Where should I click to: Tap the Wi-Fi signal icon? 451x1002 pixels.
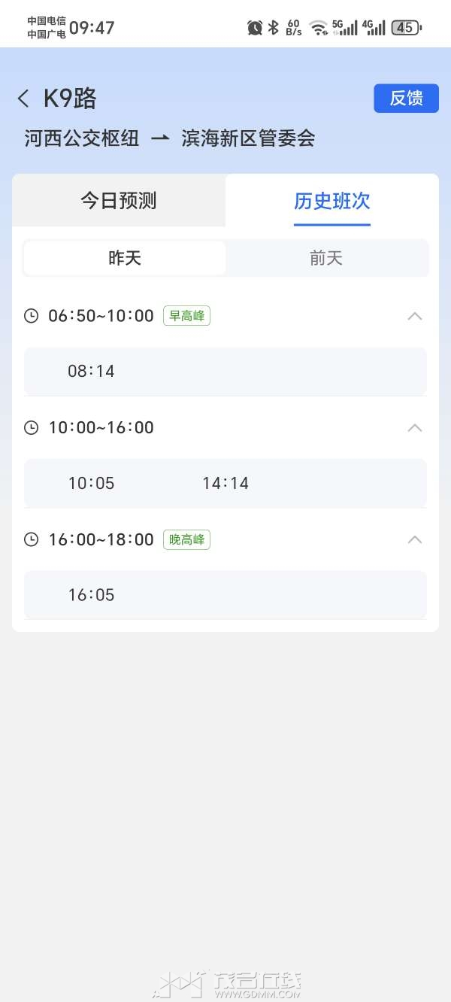(319, 28)
